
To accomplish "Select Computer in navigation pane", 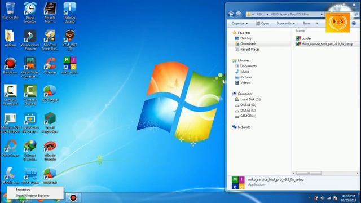I will click(x=243, y=94).
